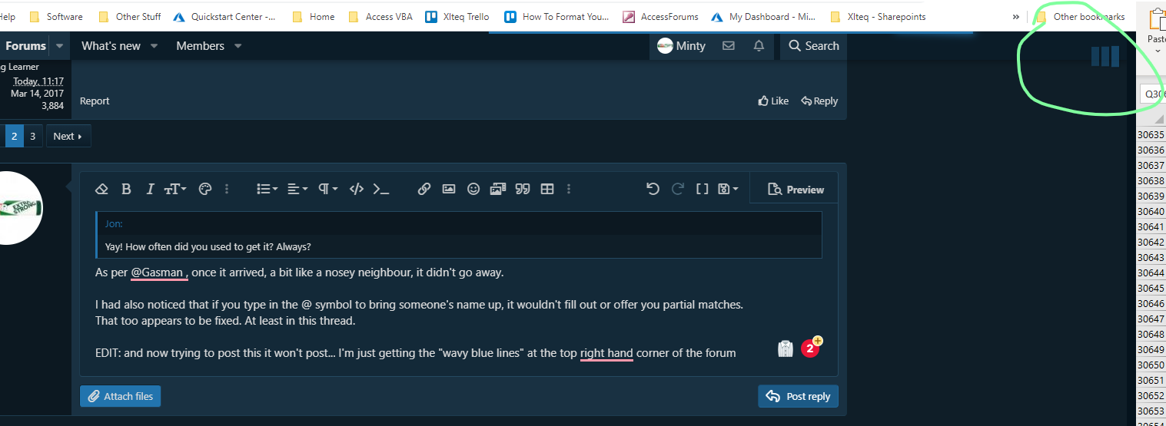Insert a table
The width and height of the screenshot is (1166, 426).
click(547, 189)
